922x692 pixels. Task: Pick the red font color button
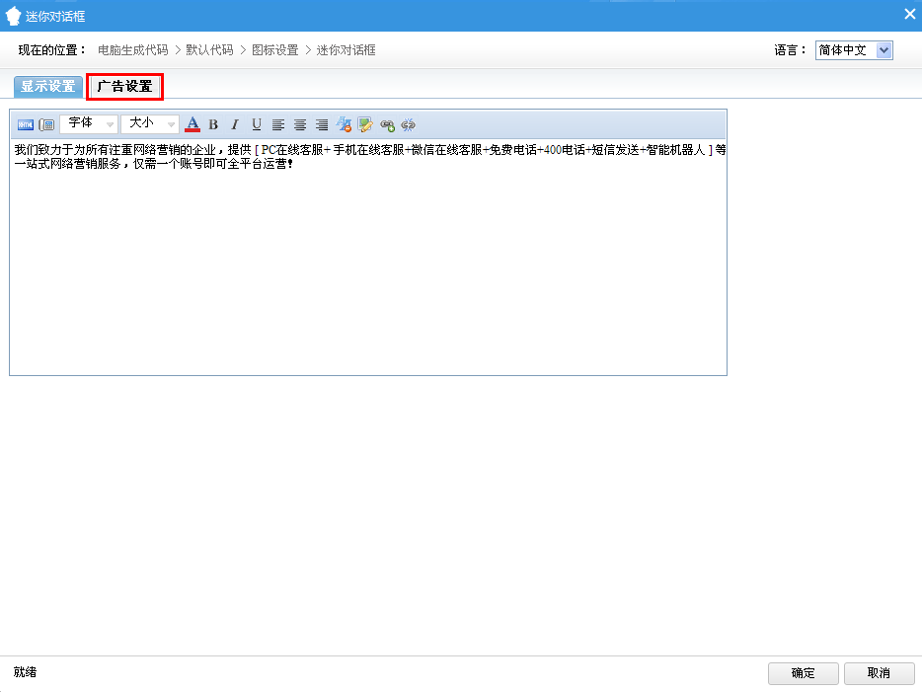pos(192,124)
